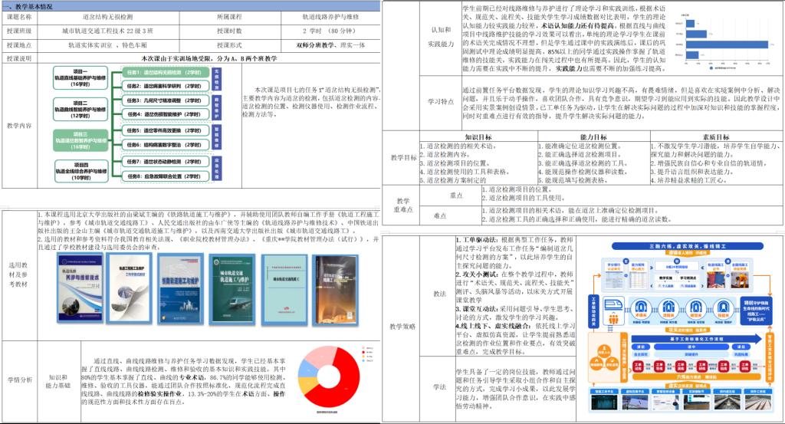Click the '双师分班教学、理实一体' cell

tap(330, 45)
